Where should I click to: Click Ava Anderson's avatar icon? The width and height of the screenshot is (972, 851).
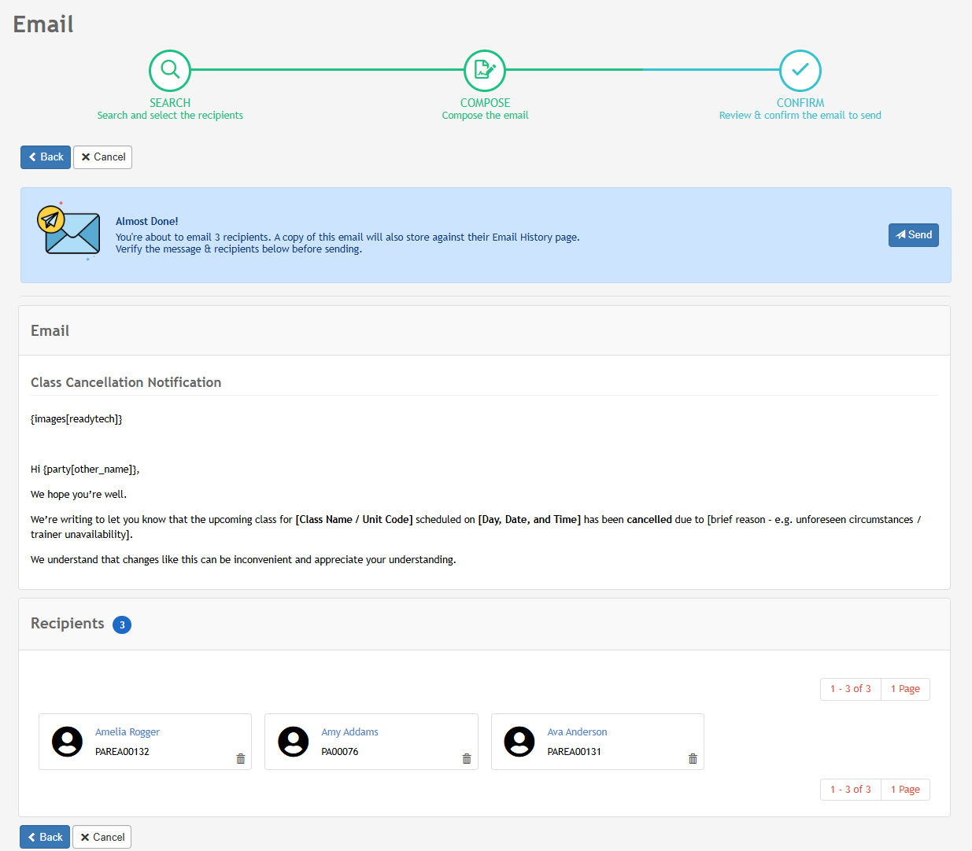(x=519, y=742)
